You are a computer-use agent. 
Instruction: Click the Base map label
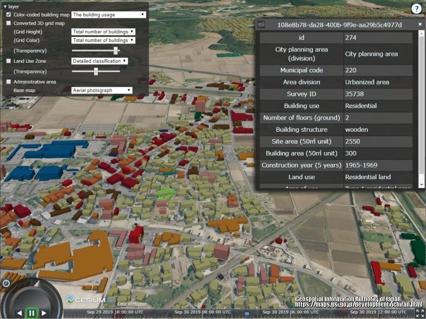point(24,90)
